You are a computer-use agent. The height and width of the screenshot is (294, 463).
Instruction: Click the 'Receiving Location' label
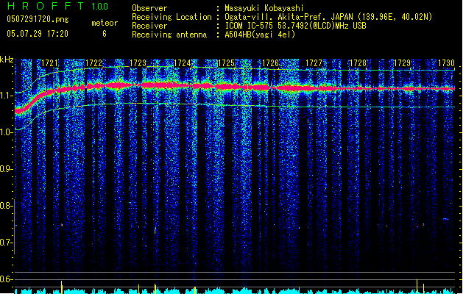pos(172,17)
